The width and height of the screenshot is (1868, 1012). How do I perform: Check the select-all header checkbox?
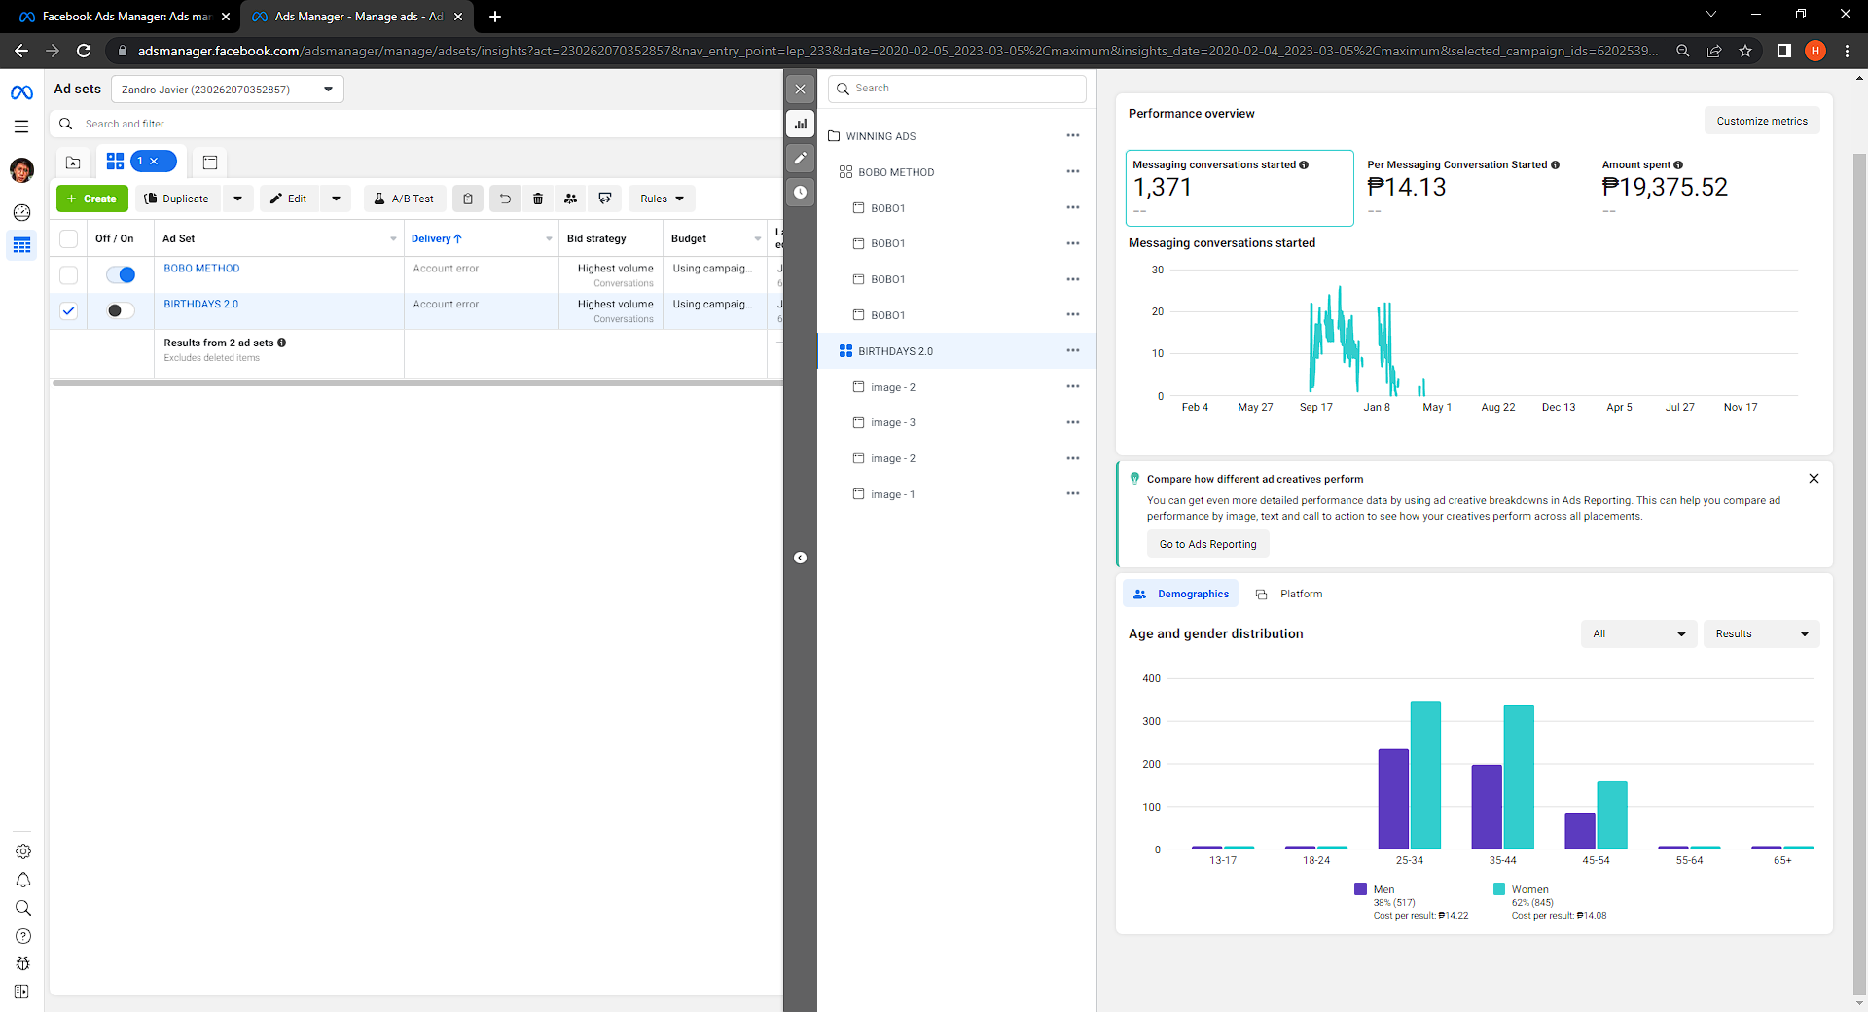tap(69, 238)
